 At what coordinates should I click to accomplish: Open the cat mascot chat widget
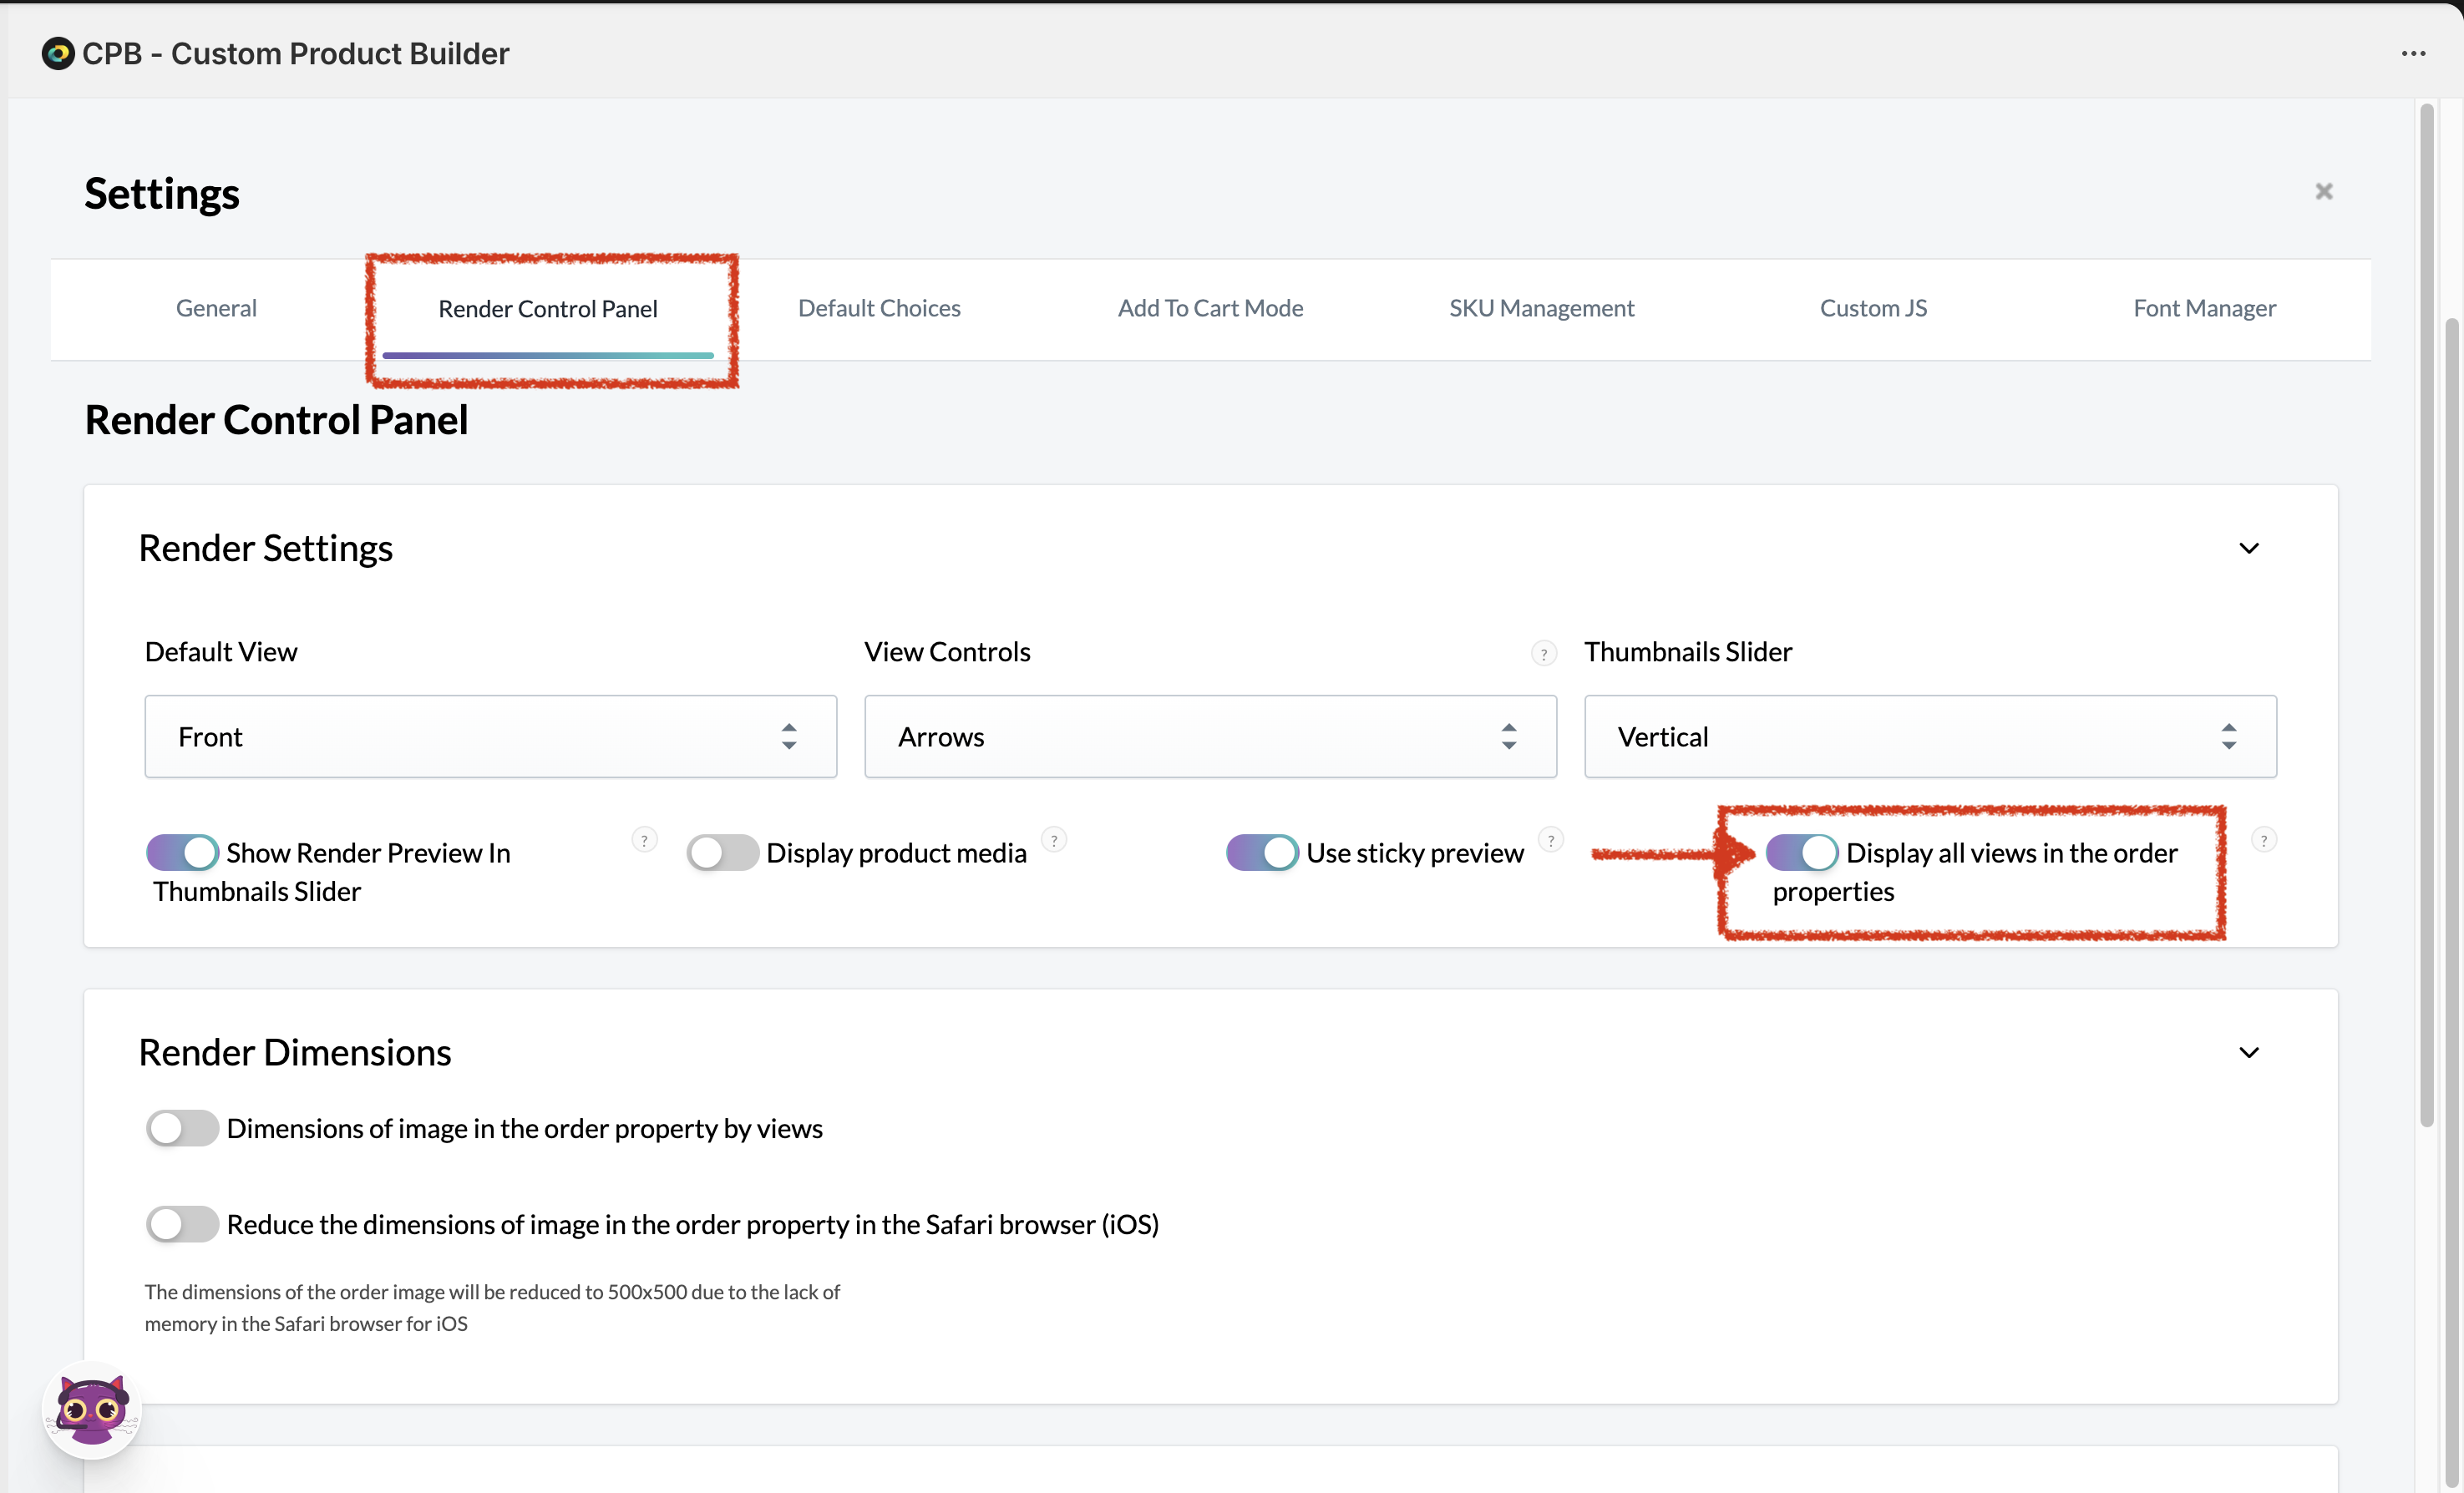(x=91, y=1409)
